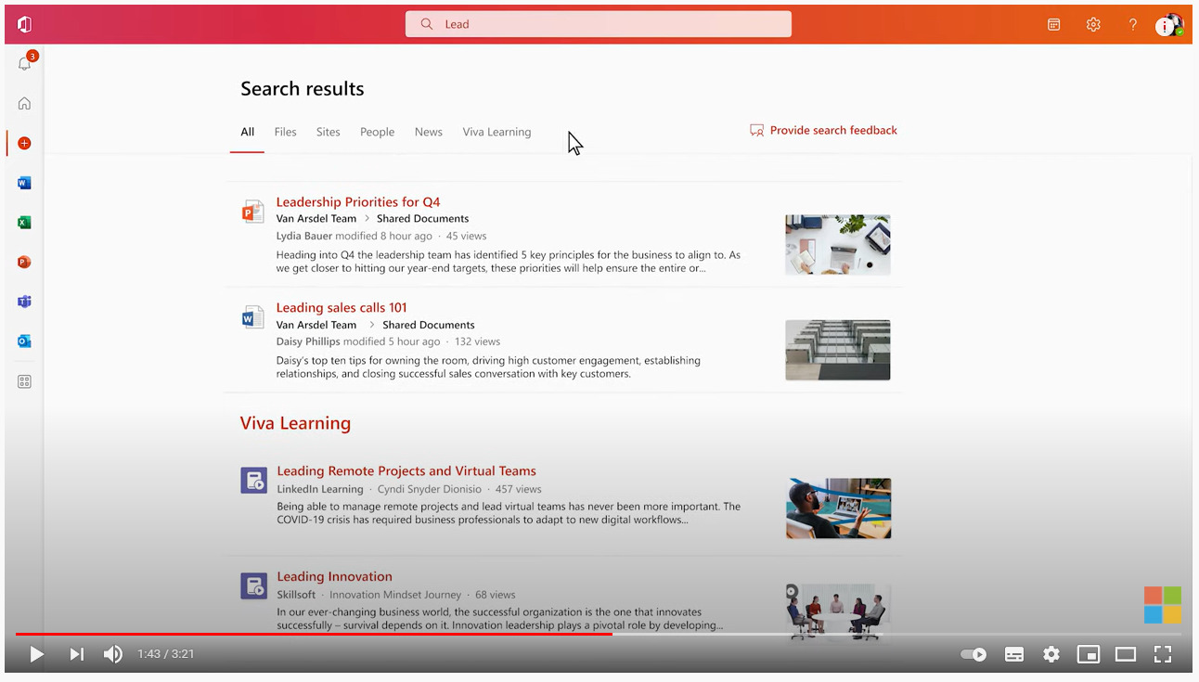Click Skillsoft provider text
Screen dimensions: 1199x682
click(x=296, y=595)
